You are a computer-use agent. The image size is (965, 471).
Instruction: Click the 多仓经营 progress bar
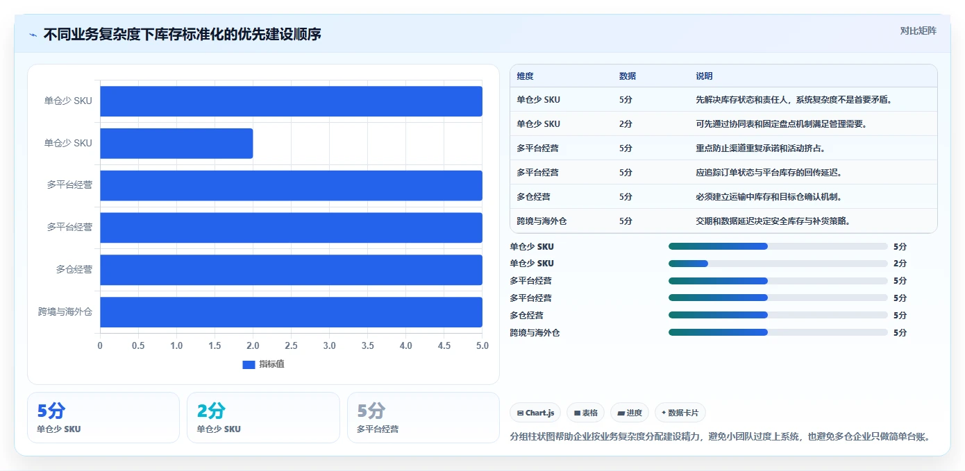[x=778, y=316]
